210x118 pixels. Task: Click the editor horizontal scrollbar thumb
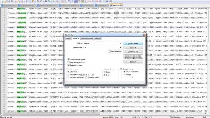52,114
